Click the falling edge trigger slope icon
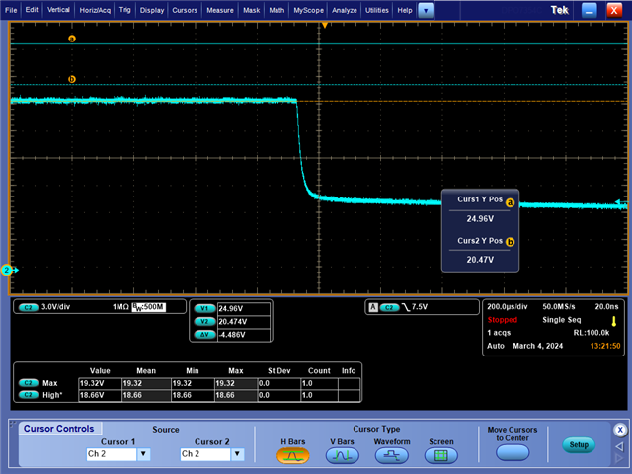Image resolution: width=632 pixels, height=474 pixels. (406, 307)
